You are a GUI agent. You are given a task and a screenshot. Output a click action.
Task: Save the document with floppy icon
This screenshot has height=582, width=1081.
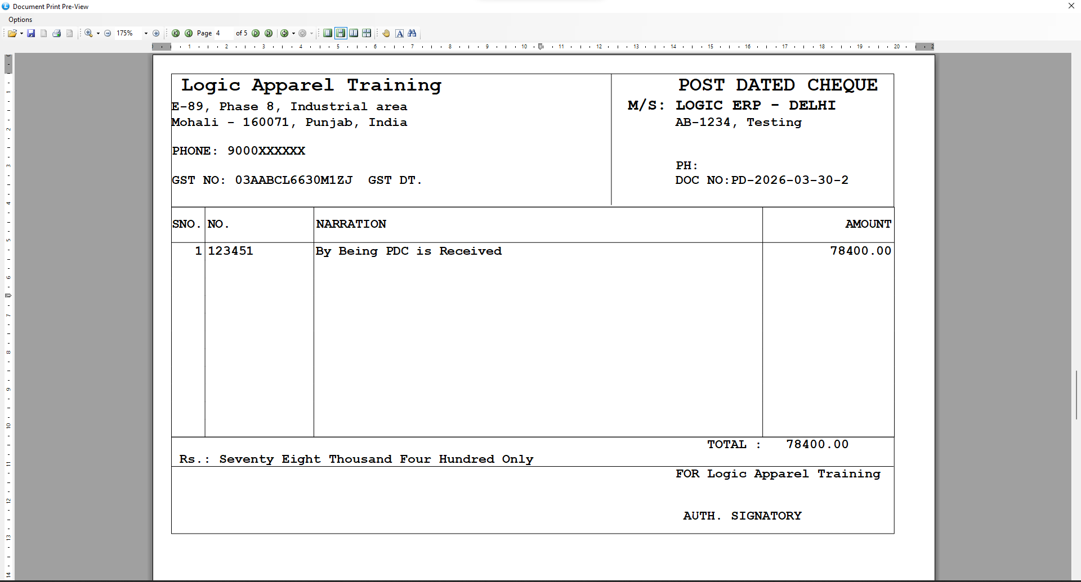click(x=31, y=33)
